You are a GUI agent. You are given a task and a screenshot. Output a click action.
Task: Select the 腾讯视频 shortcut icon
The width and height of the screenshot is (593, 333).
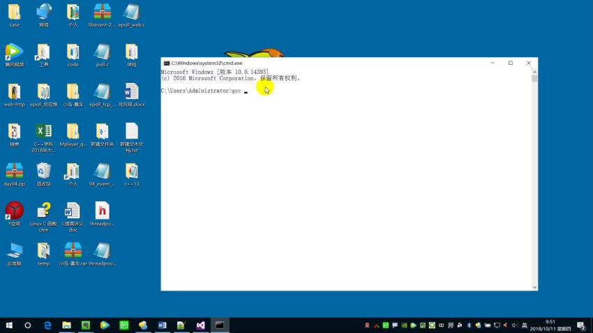(x=15, y=55)
